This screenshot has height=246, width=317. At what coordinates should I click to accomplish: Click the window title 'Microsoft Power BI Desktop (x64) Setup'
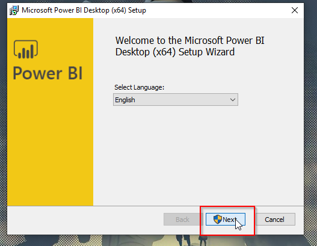(x=84, y=10)
